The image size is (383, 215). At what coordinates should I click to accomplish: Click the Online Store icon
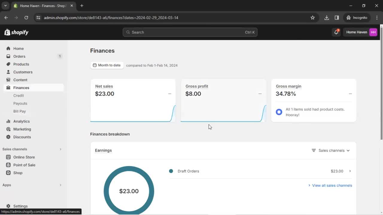point(8,157)
